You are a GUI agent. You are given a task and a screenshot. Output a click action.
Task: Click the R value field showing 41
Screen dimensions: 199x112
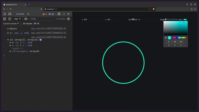tap(169, 42)
